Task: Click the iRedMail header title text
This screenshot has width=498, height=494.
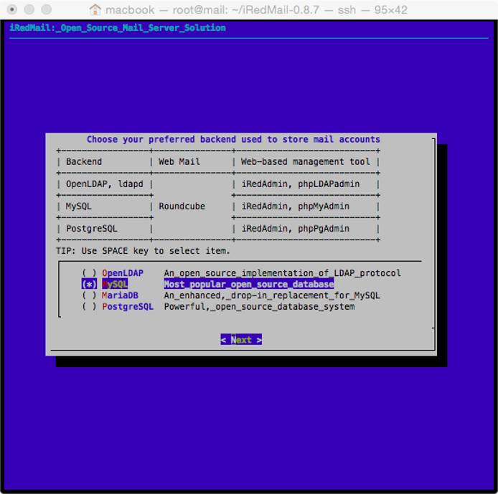Action: 118,27
